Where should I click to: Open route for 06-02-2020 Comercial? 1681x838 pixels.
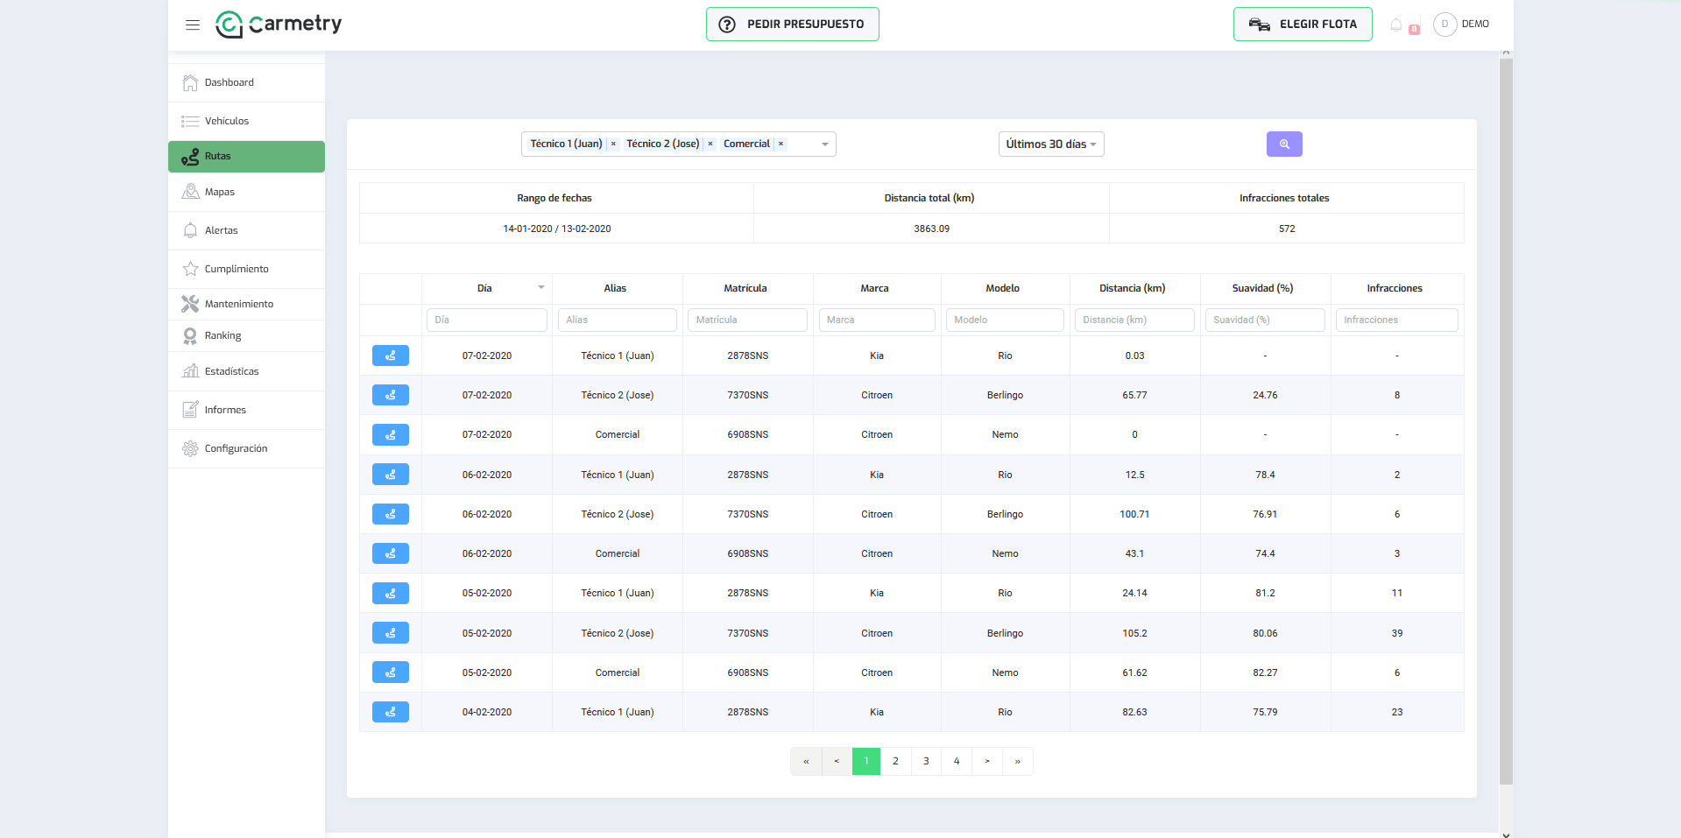pyautogui.click(x=391, y=553)
